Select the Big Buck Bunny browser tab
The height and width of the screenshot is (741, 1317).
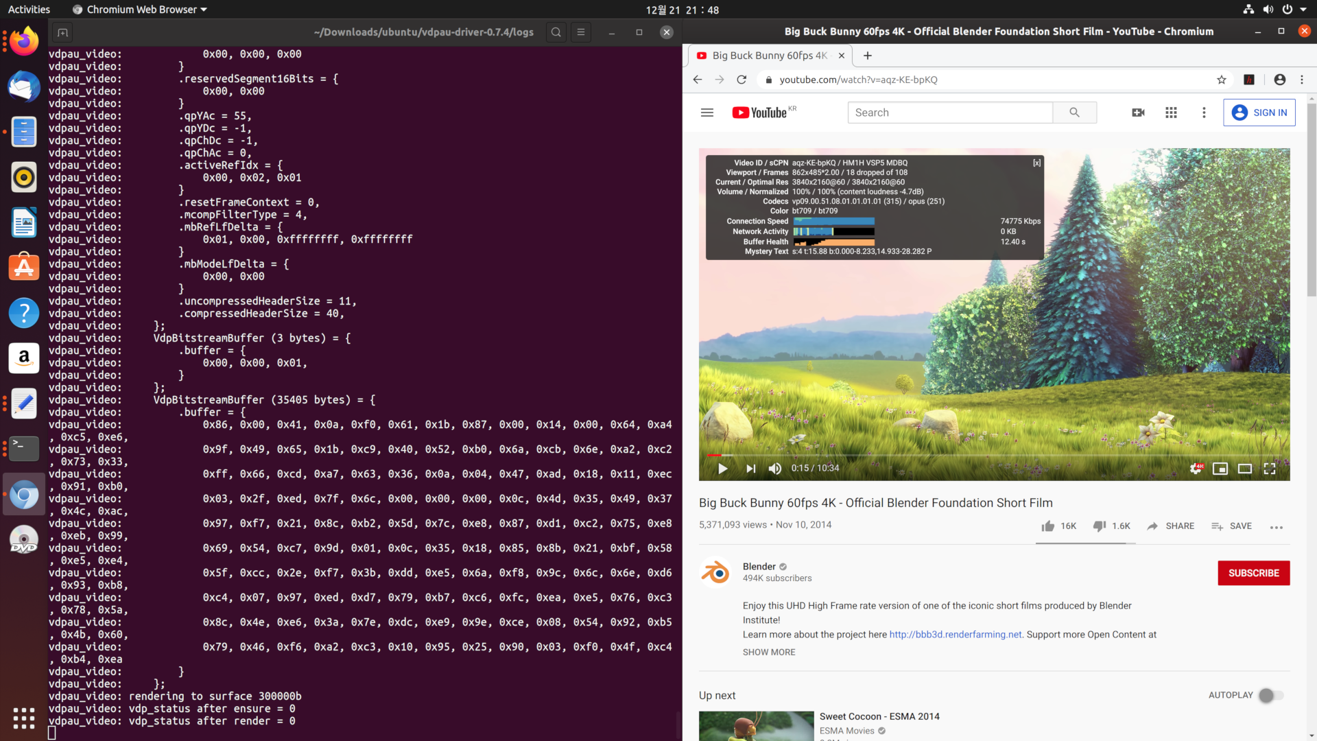(x=770, y=56)
